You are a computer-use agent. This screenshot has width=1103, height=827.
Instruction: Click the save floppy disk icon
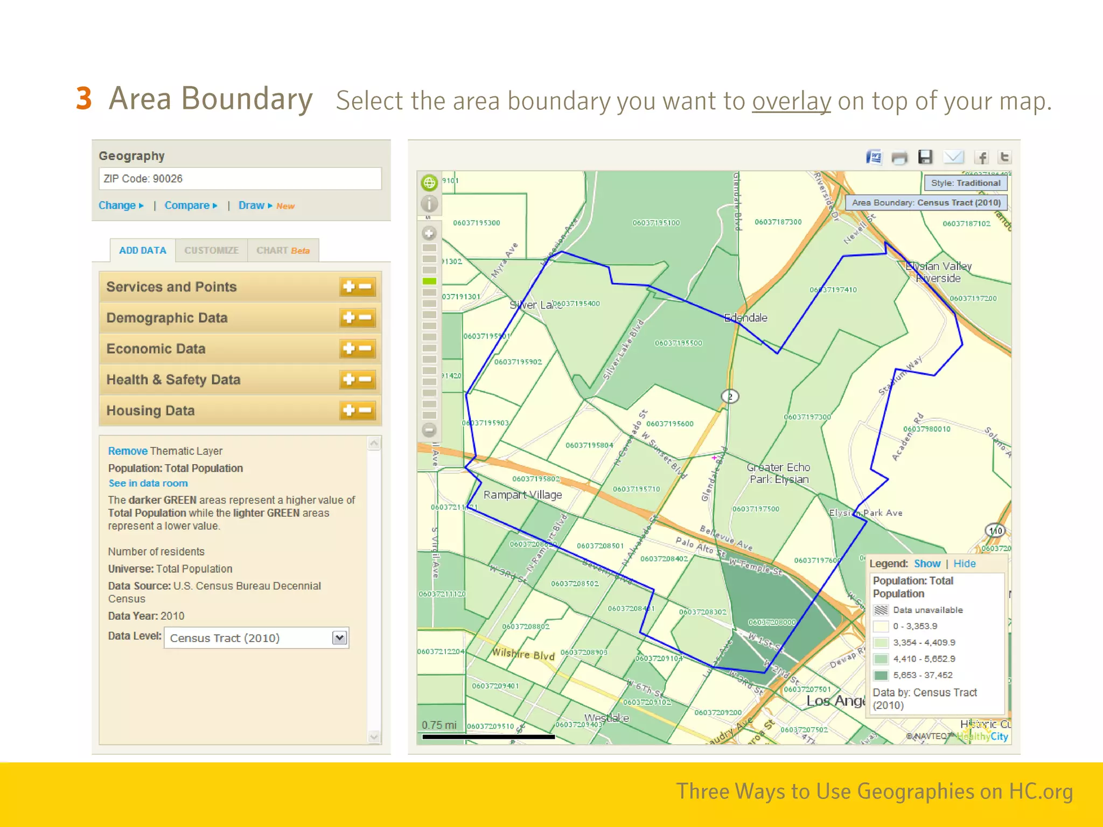coord(925,157)
